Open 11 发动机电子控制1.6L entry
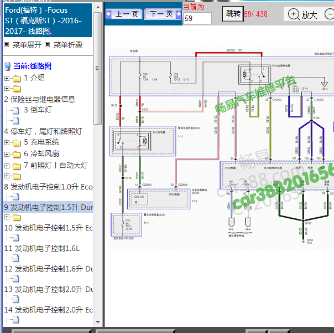334x333 pixels. pyautogui.click(x=42, y=248)
